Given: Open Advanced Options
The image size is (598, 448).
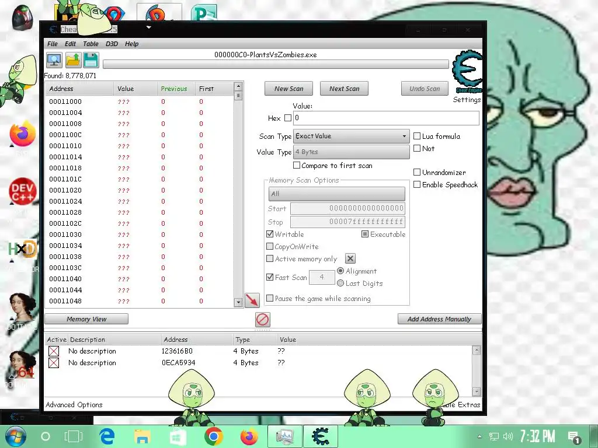Looking at the screenshot, I should [x=74, y=405].
